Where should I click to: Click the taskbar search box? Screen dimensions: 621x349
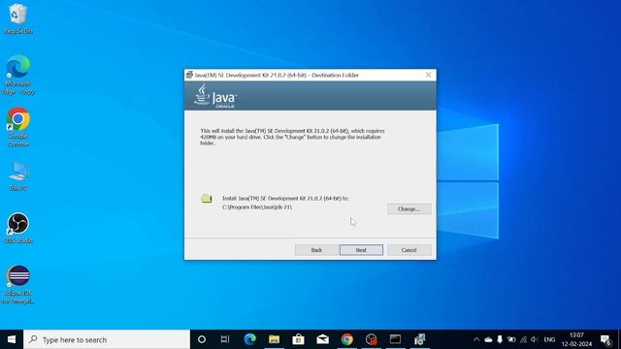click(x=107, y=339)
